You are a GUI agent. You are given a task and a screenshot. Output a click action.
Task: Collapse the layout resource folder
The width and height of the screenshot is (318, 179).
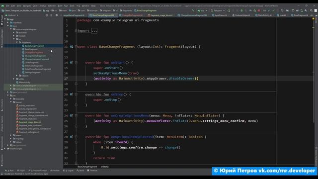tap(11, 102)
